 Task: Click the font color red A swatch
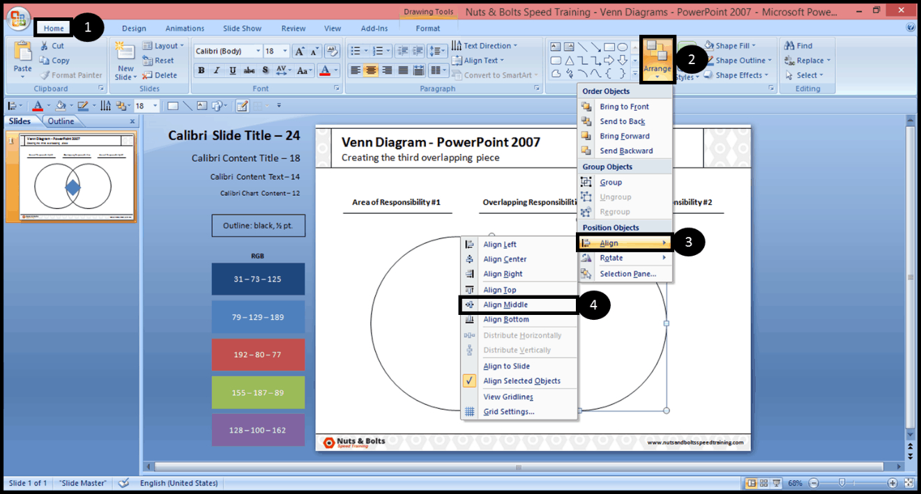[x=324, y=70]
